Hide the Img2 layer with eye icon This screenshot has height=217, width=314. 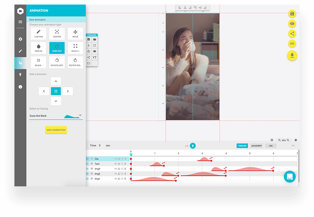point(116,174)
